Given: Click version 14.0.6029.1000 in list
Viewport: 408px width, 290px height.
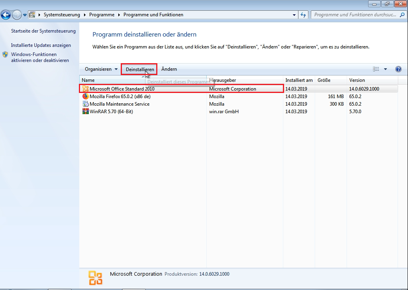Looking at the screenshot, I should 364,89.
